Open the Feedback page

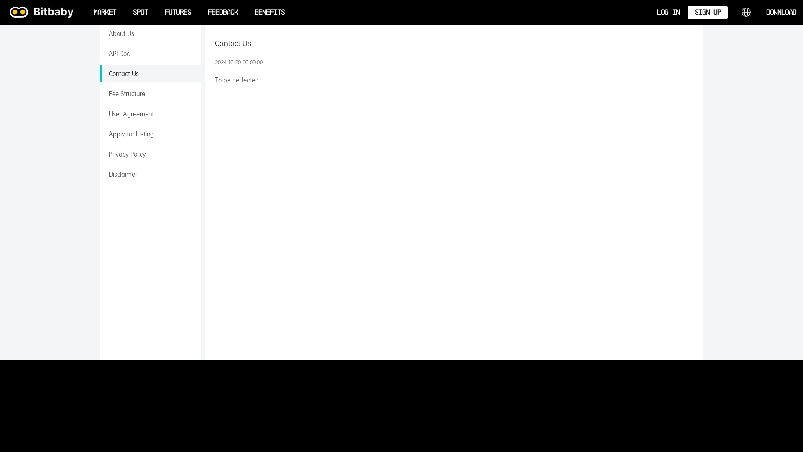[223, 12]
